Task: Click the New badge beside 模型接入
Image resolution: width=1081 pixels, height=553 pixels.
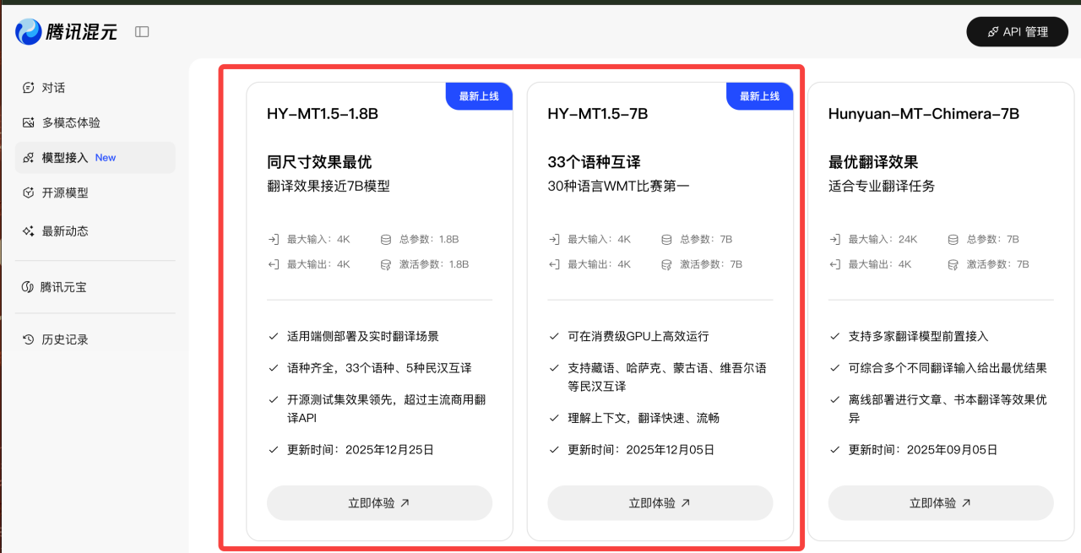Action: click(106, 158)
